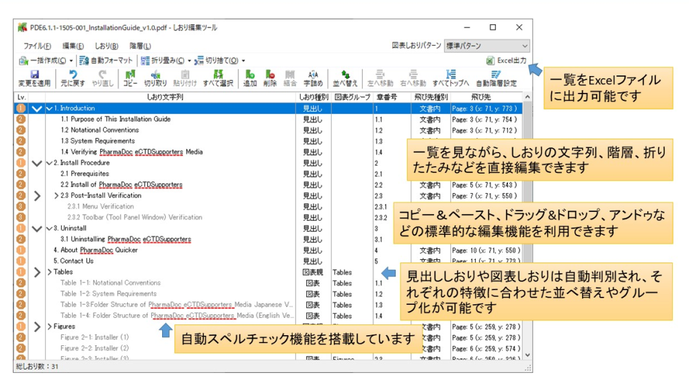The width and height of the screenshot is (689, 387).
Task: Open the 一括作成 dropdown
Action: point(48,61)
